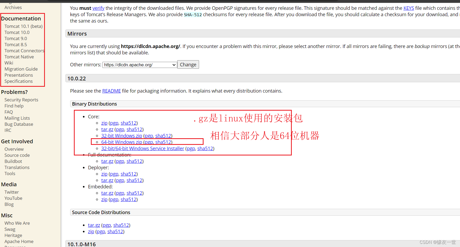Open the YouTube media link

click(13, 198)
